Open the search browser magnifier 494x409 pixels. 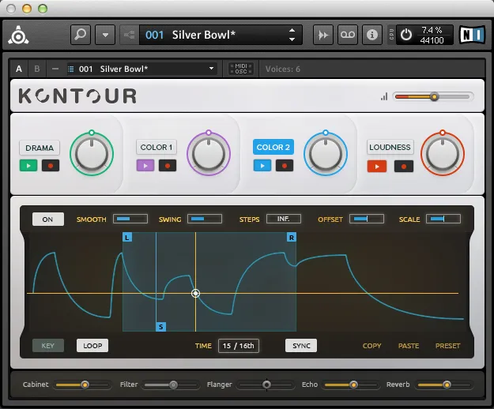point(81,35)
